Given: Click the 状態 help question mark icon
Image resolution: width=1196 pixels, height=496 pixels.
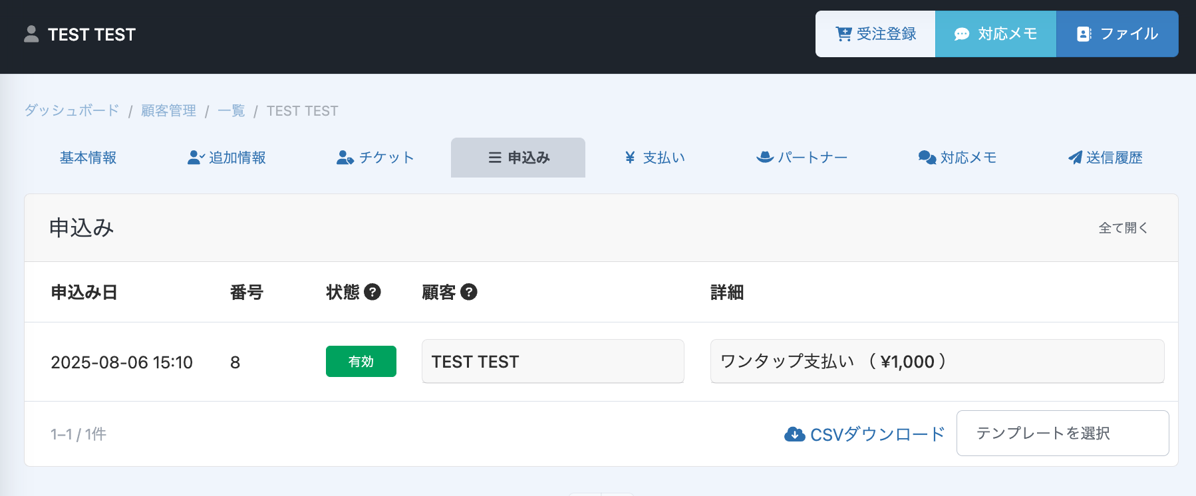Looking at the screenshot, I should 373,292.
